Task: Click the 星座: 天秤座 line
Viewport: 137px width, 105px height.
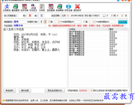Action: [21, 40]
